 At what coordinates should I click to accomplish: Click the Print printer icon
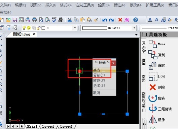[35, 20]
